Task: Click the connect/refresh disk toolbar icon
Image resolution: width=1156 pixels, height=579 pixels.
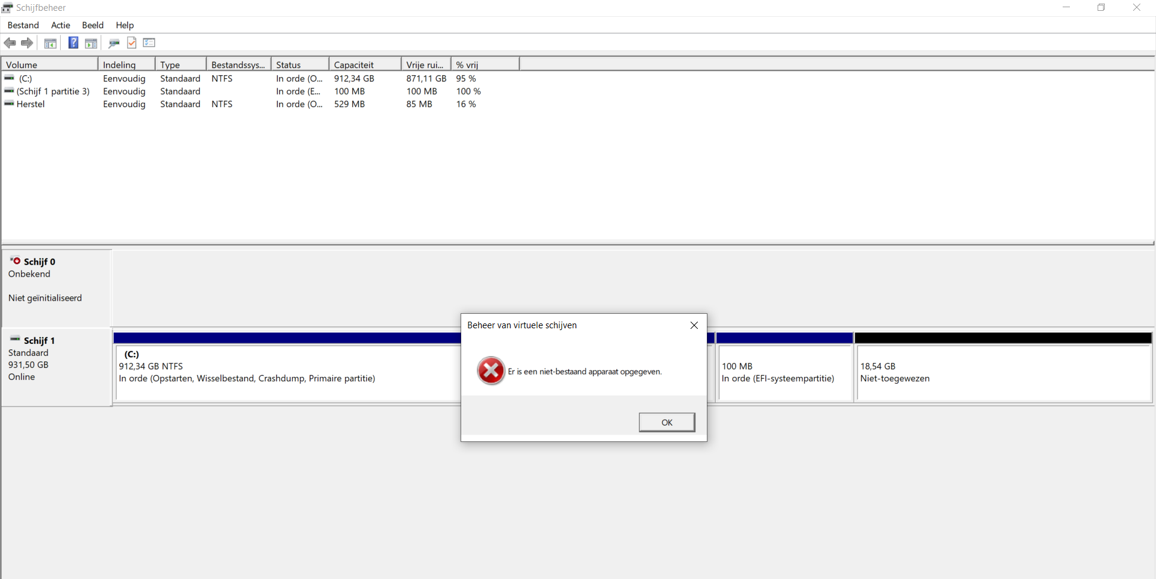Action: [x=114, y=43]
